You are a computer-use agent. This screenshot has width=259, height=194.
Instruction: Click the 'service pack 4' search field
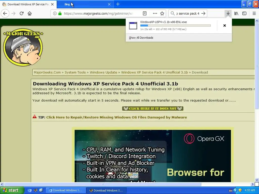click(188, 13)
